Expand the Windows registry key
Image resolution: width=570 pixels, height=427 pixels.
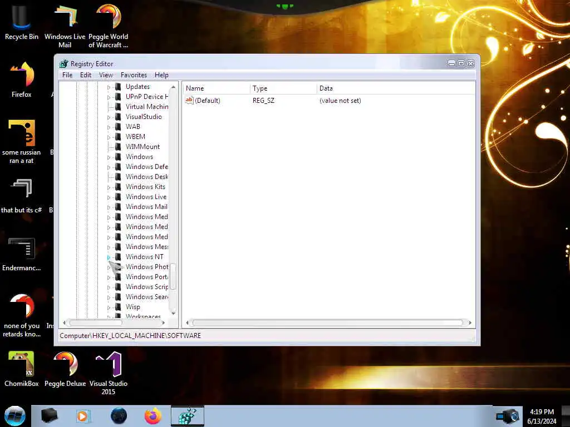click(109, 157)
